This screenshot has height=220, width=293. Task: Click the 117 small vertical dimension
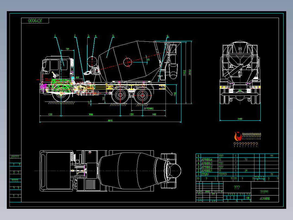pos(89,102)
